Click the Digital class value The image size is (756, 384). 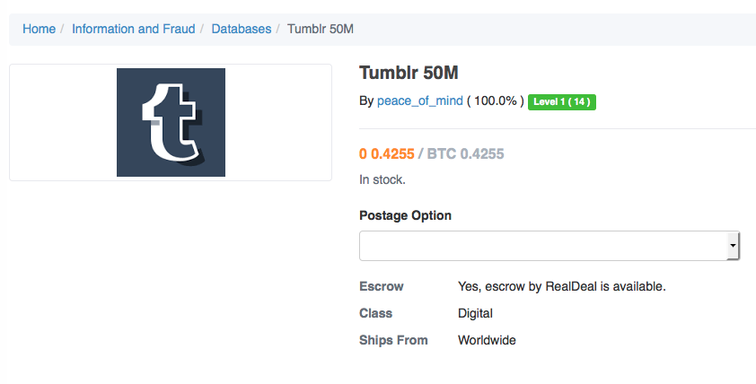click(475, 313)
